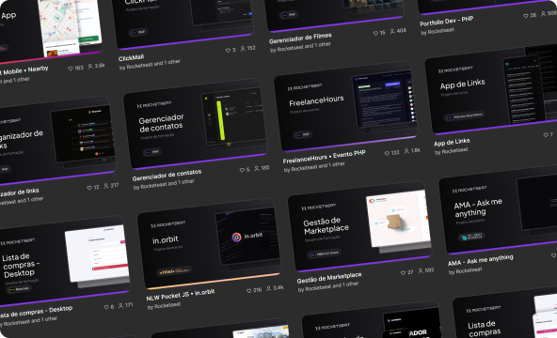Click PHP badge on Gerenciador de contatos thumbnail

[x=152, y=152]
